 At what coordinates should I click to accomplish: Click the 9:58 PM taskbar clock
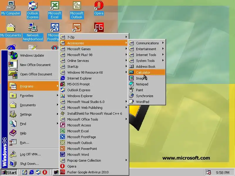(x=223, y=172)
